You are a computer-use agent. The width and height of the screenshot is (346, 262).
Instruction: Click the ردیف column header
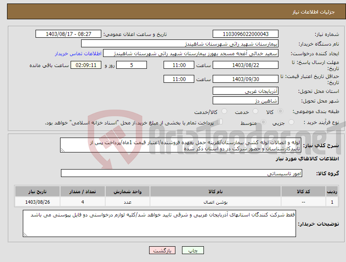click(332, 191)
